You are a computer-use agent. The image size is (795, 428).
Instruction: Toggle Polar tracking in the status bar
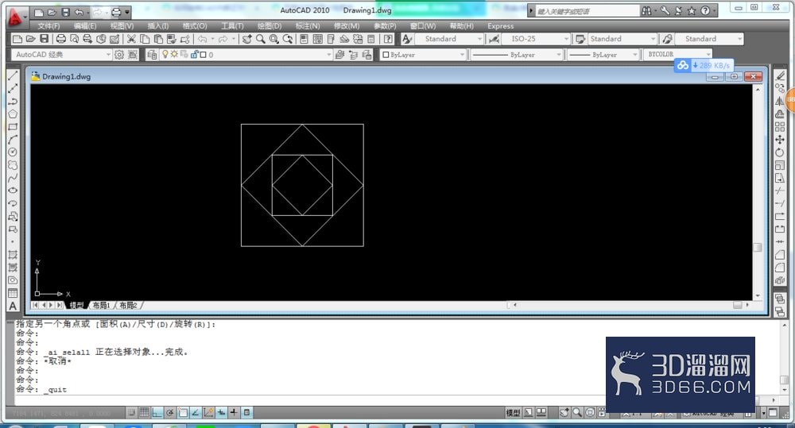[x=170, y=413]
